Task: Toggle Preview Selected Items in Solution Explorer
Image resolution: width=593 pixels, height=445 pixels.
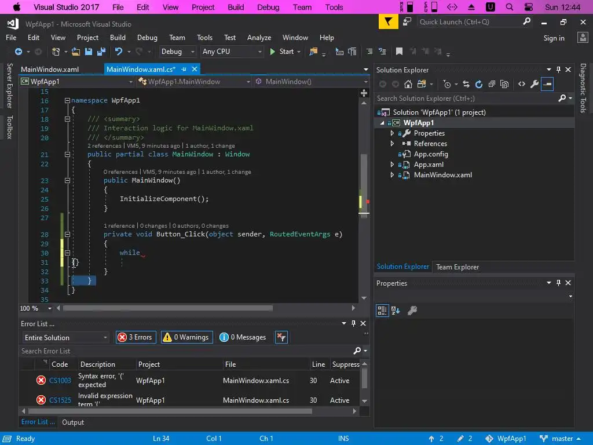Action: pos(547,84)
